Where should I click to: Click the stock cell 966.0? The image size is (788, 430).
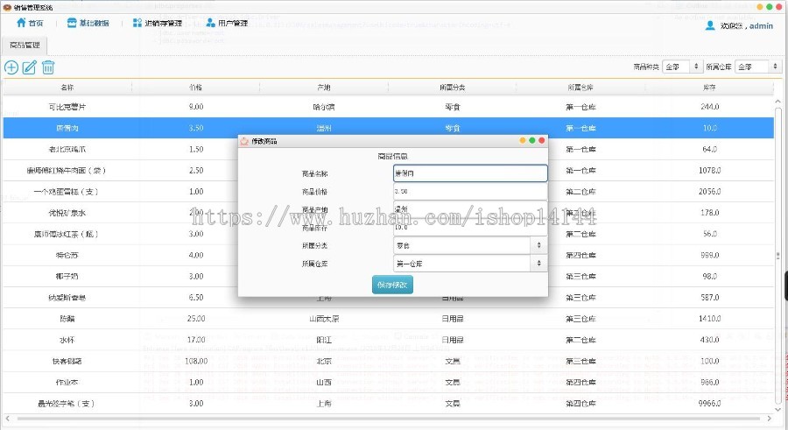pyautogui.click(x=709, y=382)
